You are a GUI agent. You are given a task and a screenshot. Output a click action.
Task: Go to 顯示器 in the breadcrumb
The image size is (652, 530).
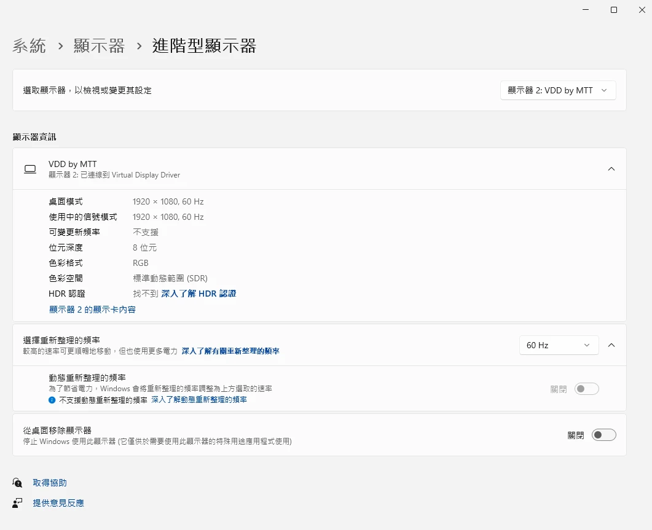coord(99,45)
